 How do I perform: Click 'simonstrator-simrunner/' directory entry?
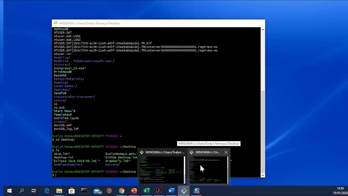pyautogui.click(x=74, y=97)
